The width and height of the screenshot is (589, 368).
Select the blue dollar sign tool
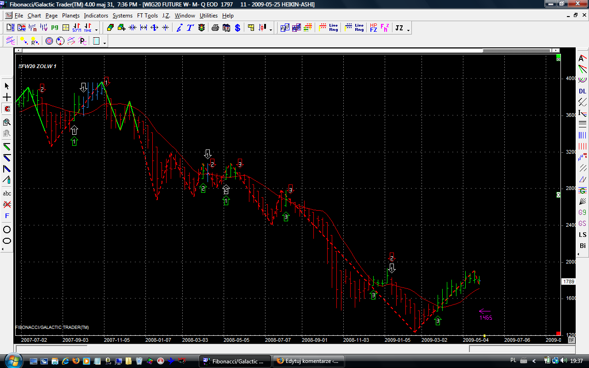click(x=237, y=28)
